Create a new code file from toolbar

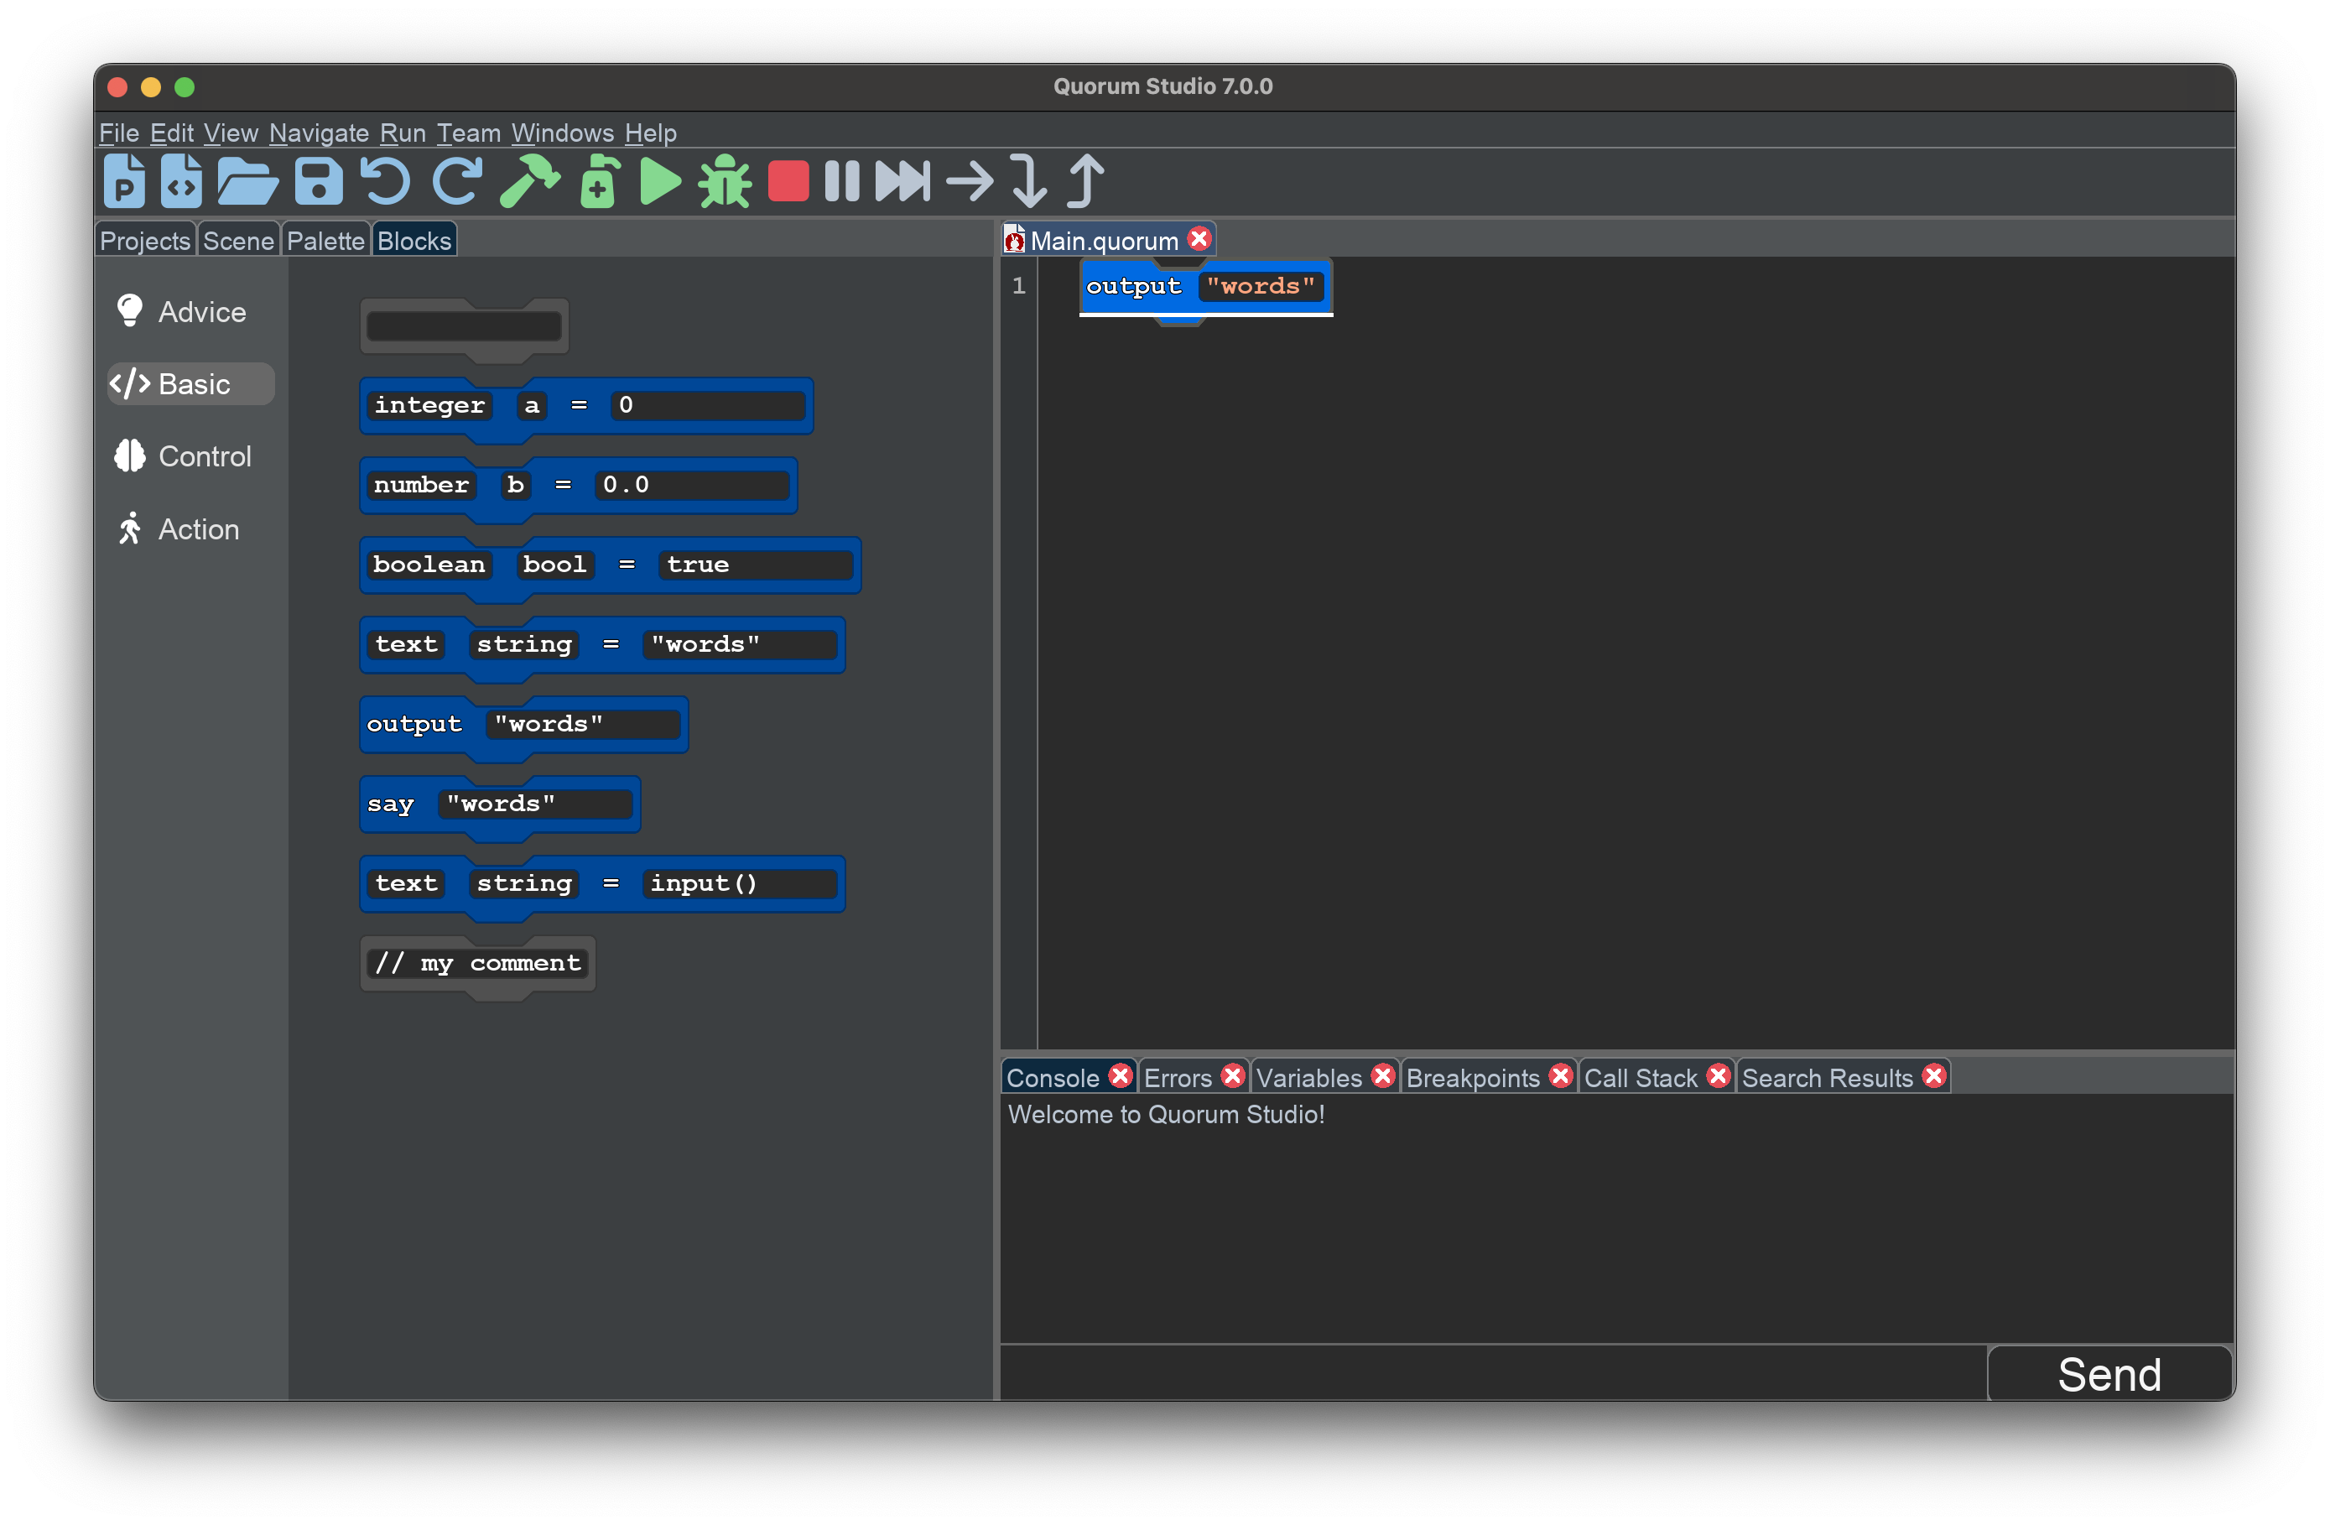182,181
